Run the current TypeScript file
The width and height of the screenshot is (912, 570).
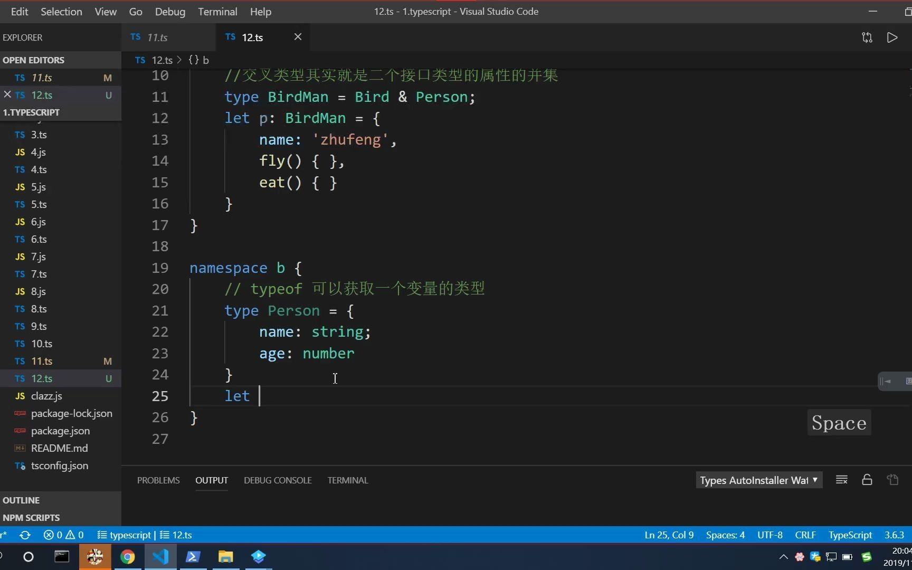892,37
